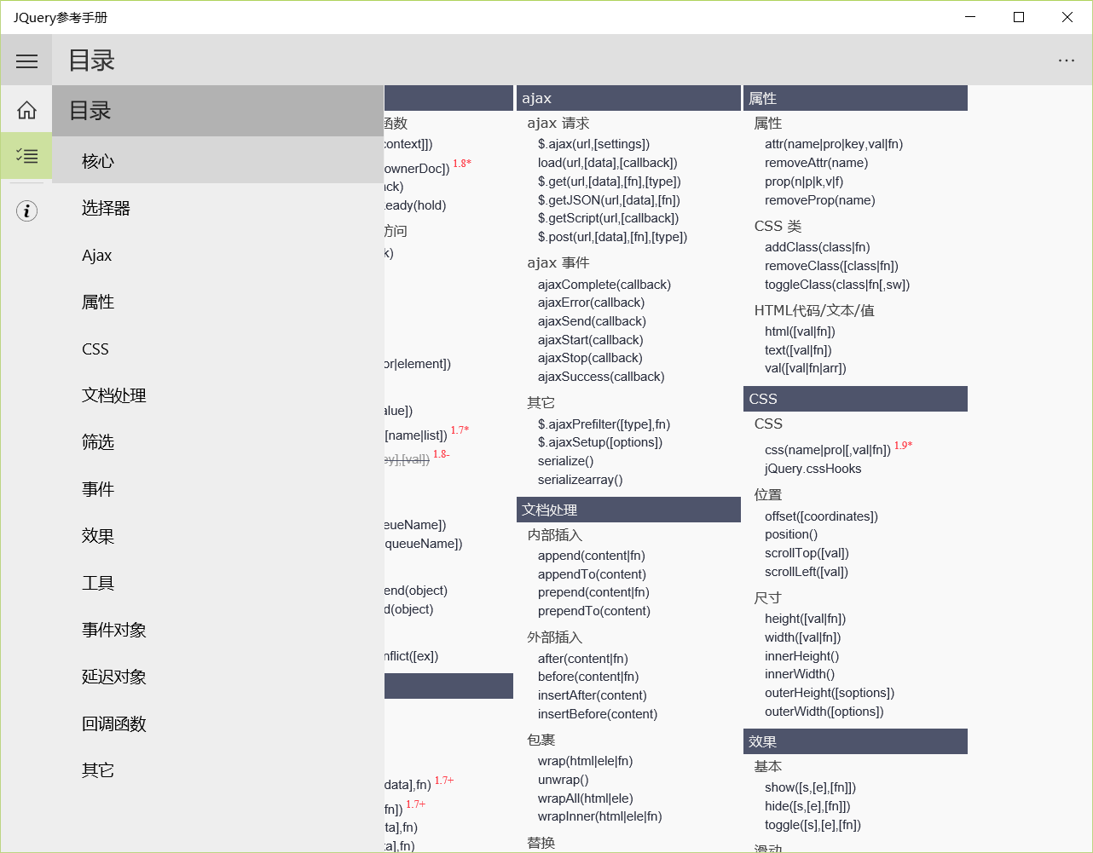This screenshot has height=853, width=1093.
Task: Open serializearray() reference
Action: tap(581, 480)
